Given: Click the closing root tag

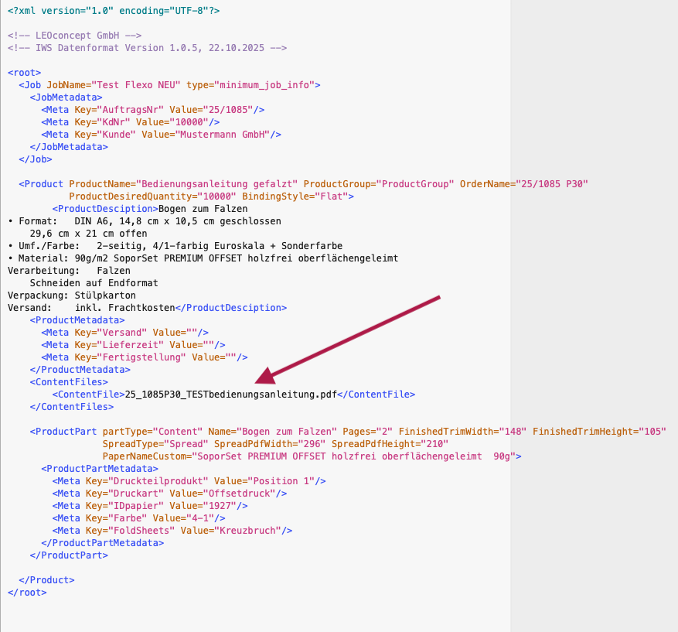Looking at the screenshot, I should tap(27, 593).
